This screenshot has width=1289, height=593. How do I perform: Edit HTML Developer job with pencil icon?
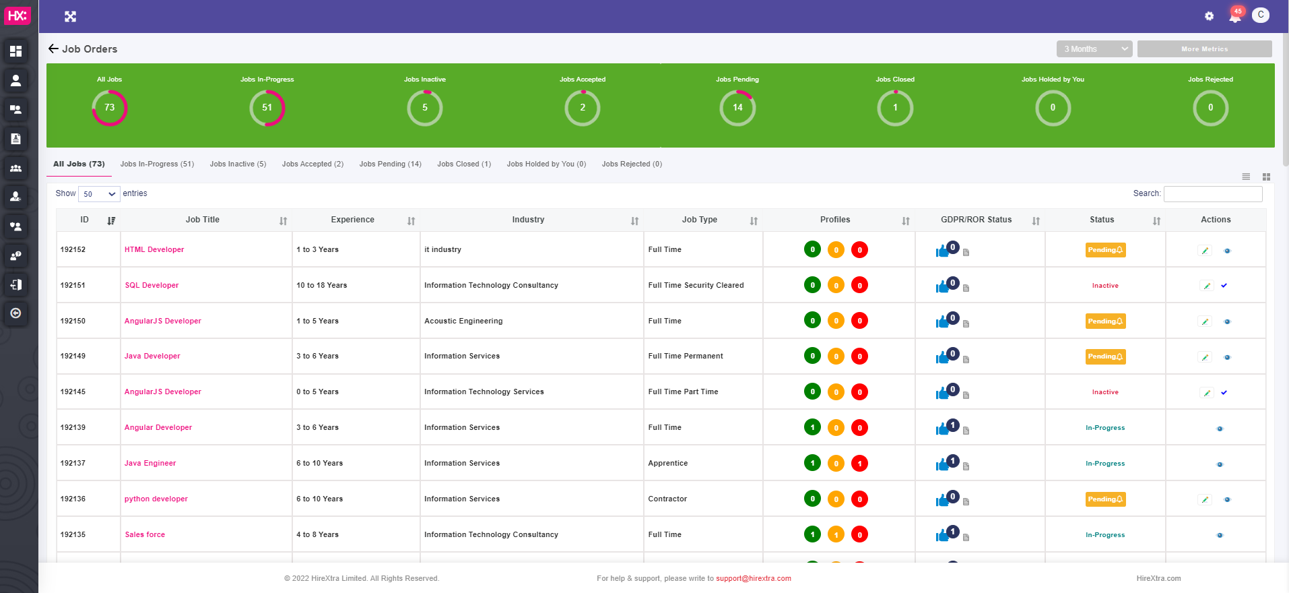point(1205,251)
